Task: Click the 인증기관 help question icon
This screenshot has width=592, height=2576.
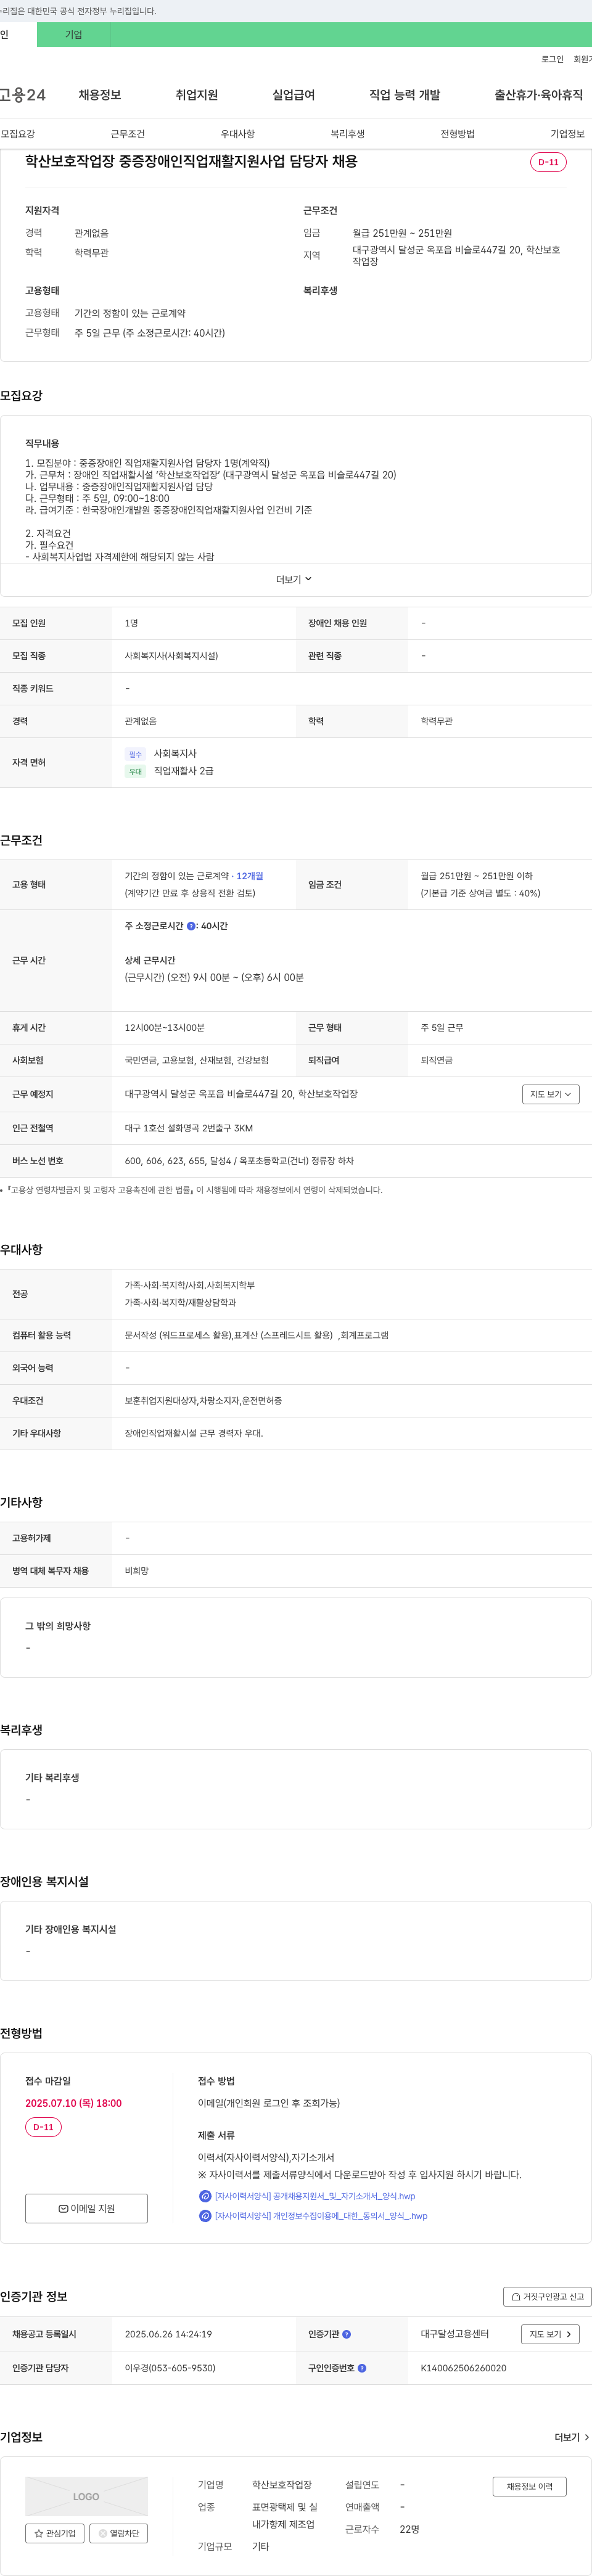Action: 347,2334
